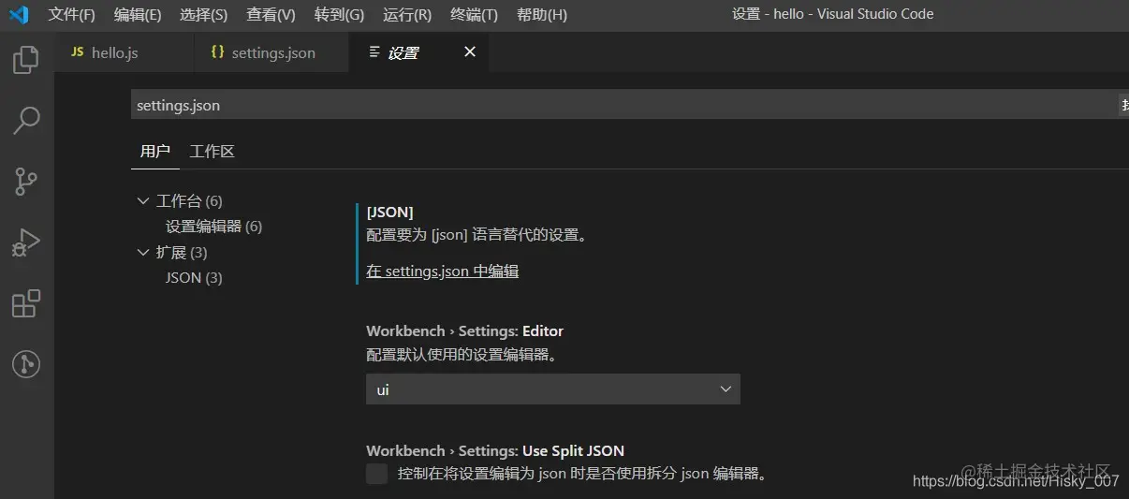Click the 在 settings.json 中编辑 link
Image resolution: width=1129 pixels, height=499 pixels.
(443, 272)
